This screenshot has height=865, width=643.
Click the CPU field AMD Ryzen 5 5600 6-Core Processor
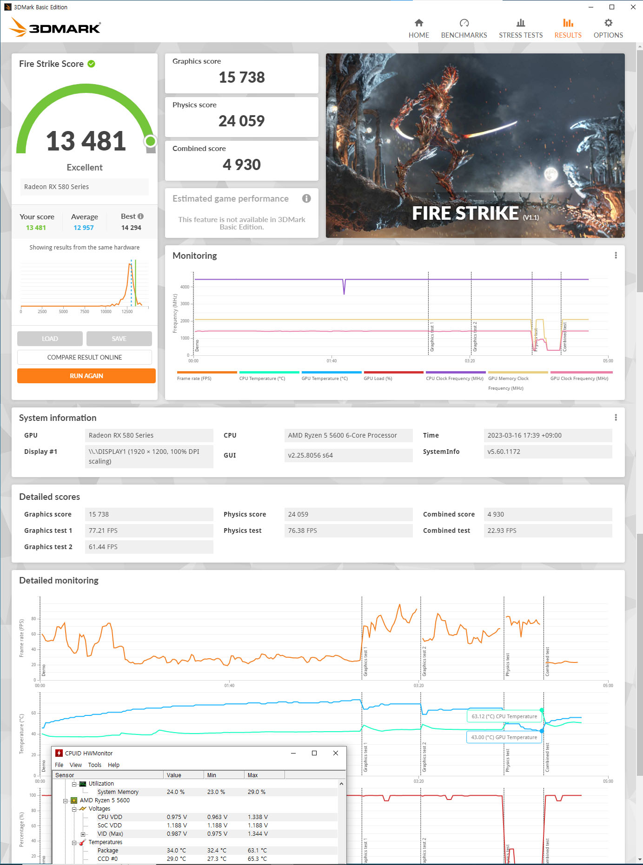tap(349, 435)
